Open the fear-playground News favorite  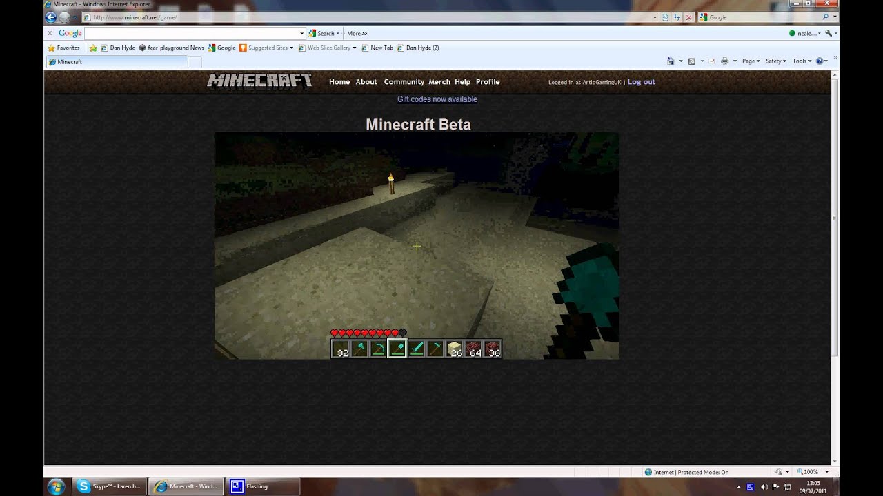click(x=172, y=48)
